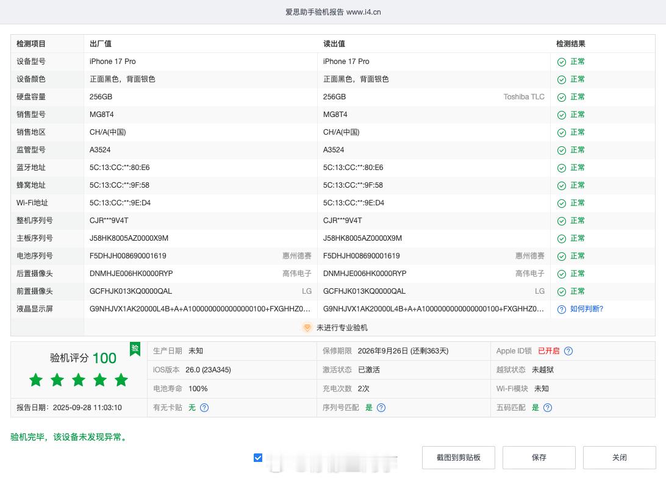Click question mark icon in 液晶显示屏 row
This screenshot has height=479, width=666.
[562, 310]
